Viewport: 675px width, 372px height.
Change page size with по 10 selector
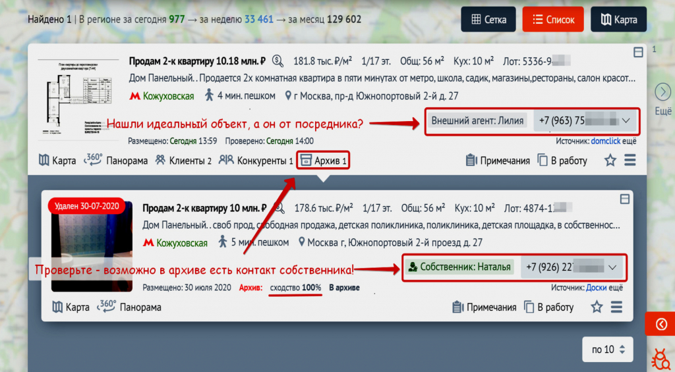point(607,350)
